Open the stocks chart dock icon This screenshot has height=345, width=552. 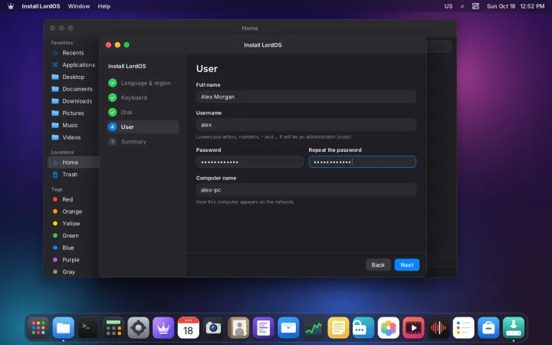314,328
